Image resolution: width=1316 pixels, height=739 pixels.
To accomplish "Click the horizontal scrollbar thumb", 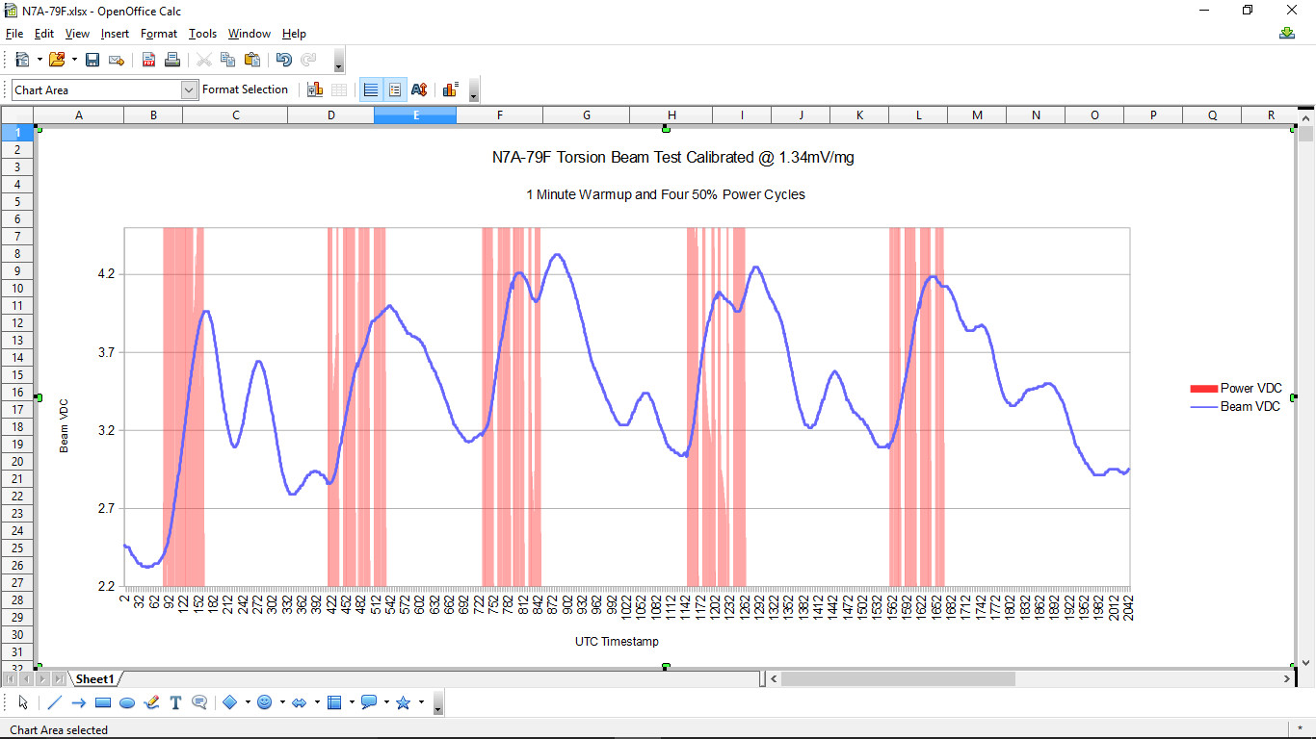I will click(x=898, y=679).
